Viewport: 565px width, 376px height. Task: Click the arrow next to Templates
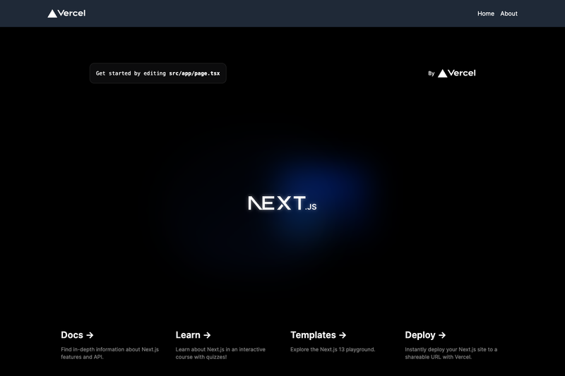[x=343, y=335]
